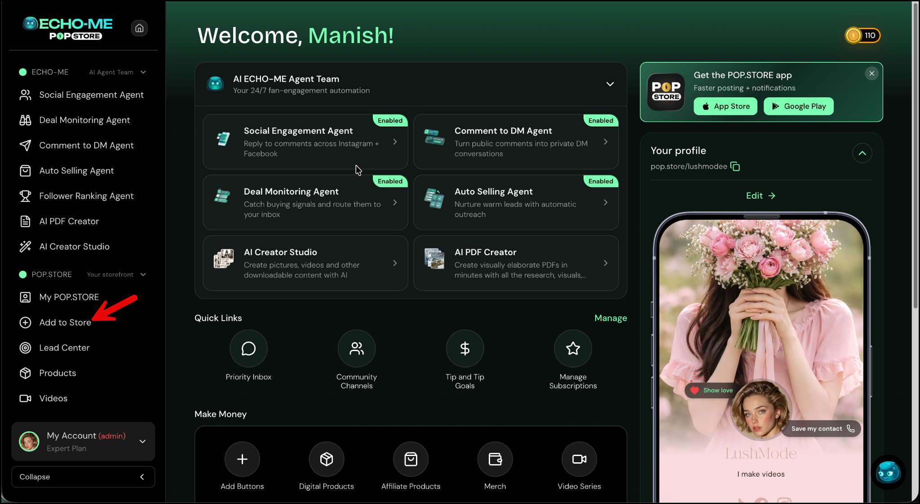Image resolution: width=920 pixels, height=504 pixels.
Task: Collapse the ECHO-ME AI Agent Team section
Action: pyautogui.click(x=143, y=72)
